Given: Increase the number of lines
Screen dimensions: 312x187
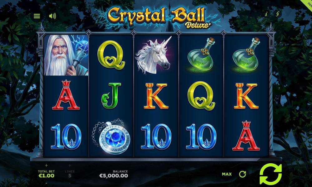Looking at the screenshot, I should point(70,165).
